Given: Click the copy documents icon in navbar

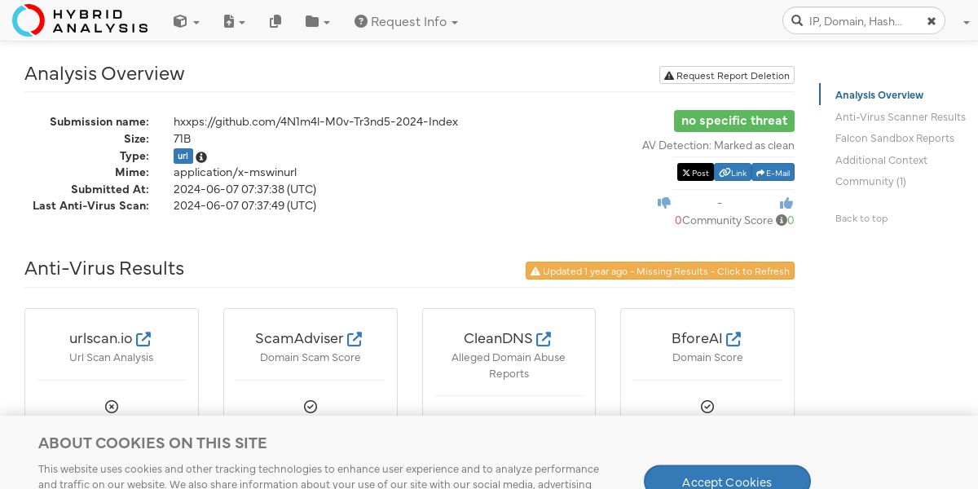Looking at the screenshot, I should pos(275,22).
